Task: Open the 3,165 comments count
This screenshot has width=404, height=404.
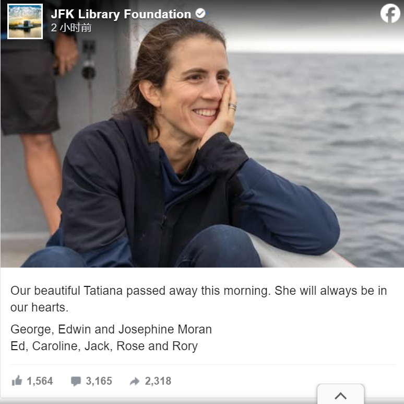Action: (x=99, y=381)
